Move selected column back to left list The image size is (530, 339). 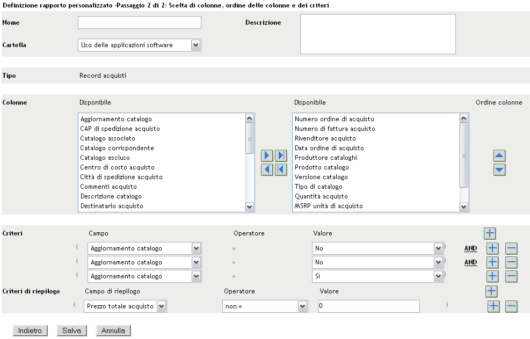(267, 170)
